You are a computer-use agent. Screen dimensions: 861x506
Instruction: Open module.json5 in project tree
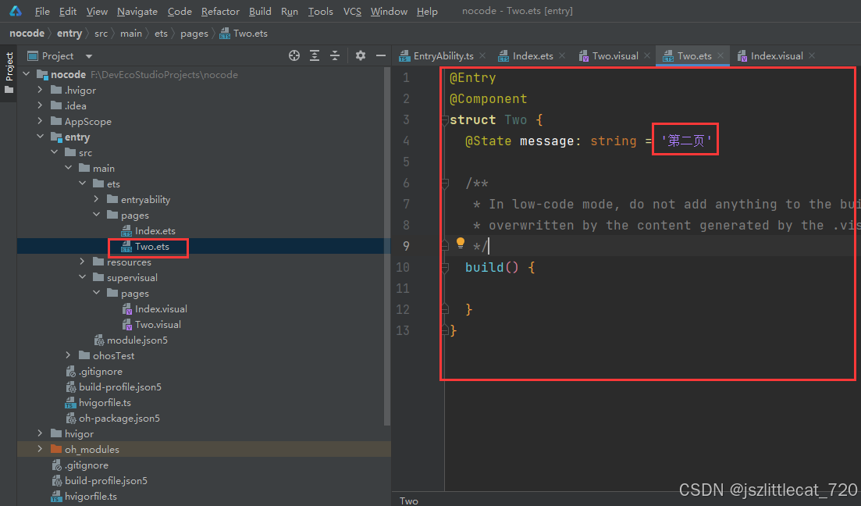click(137, 340)
